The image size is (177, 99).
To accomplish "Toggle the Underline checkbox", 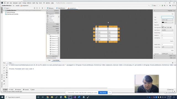I will (x=162, y=35).
